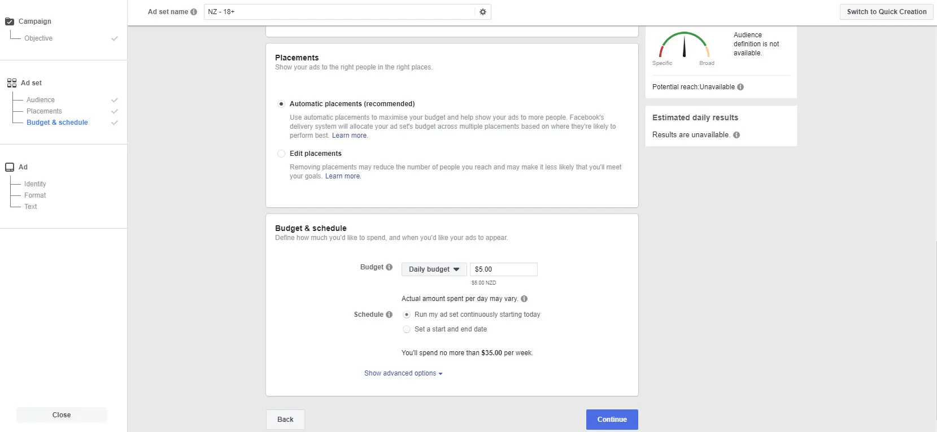Click the gear icon in ad set name field

[482, 12]
